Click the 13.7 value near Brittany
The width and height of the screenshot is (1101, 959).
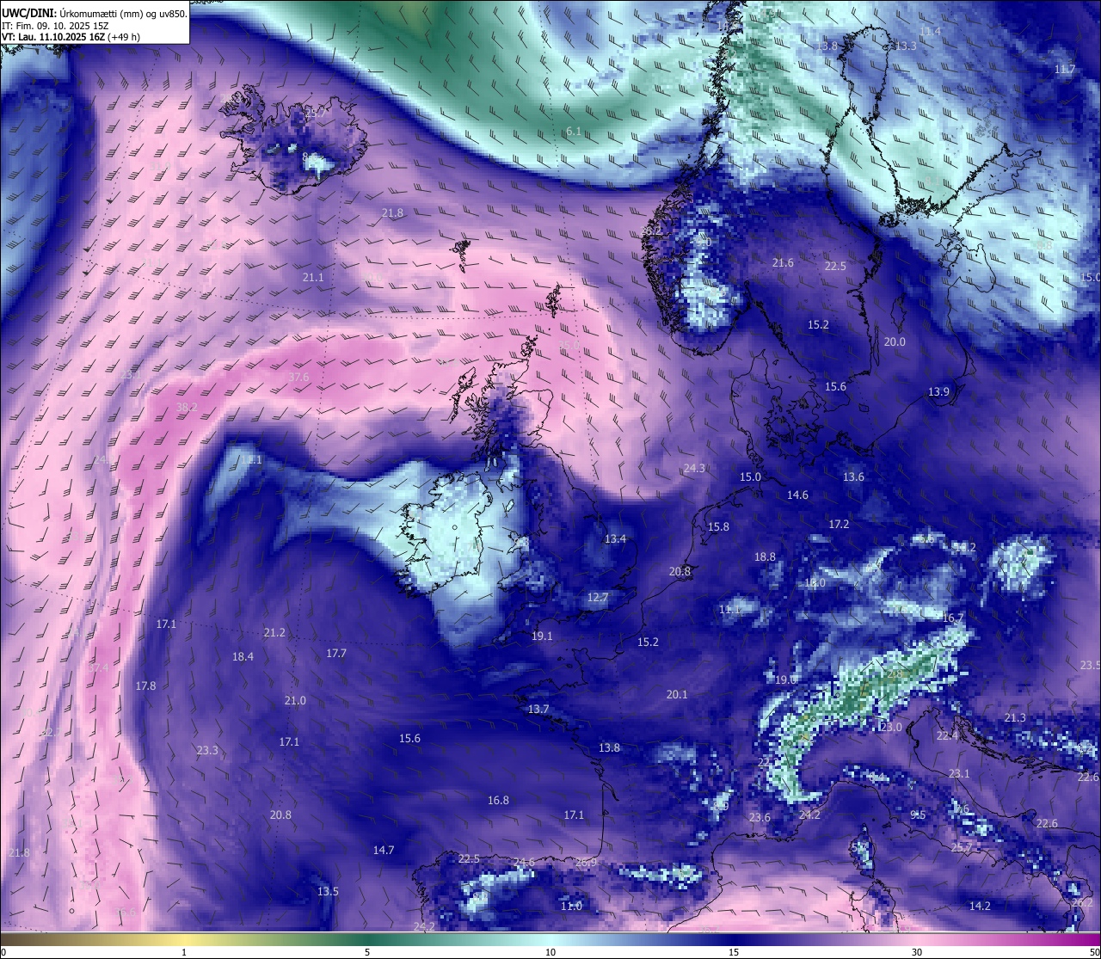pyautogui.click(x=538, y=709)
